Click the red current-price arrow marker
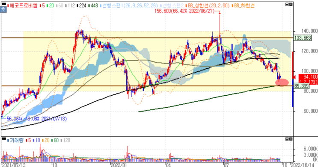Screen dimensions: 318x167 point(294,77)
